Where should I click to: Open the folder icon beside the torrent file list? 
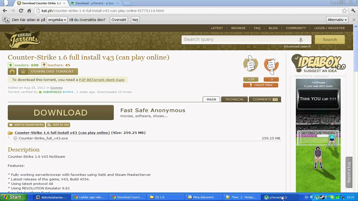click(x=10, y=133)
